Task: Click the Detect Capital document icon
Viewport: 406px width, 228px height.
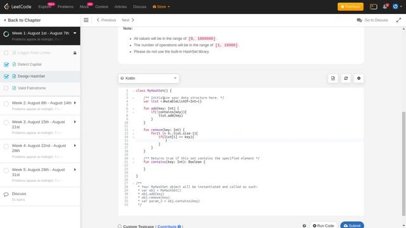Action: tap(14, 64)
